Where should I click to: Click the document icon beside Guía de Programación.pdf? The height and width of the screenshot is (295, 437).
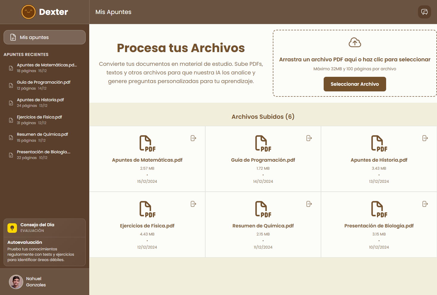click(11, 85)
